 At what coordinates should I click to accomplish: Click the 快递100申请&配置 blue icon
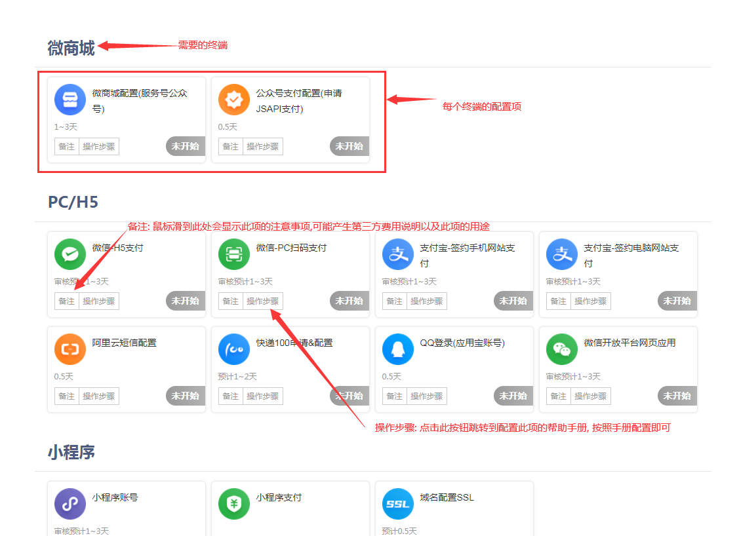point(234,349)
